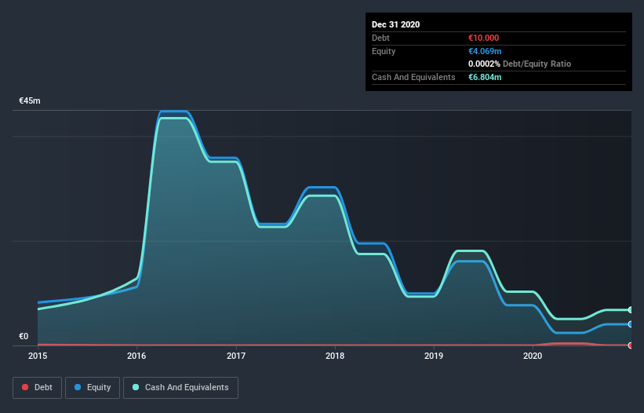Toggle Cash And Equivalents legend button
Image resolution: width=644 pixels, height=413 pixels.
(x=180, y=388)
